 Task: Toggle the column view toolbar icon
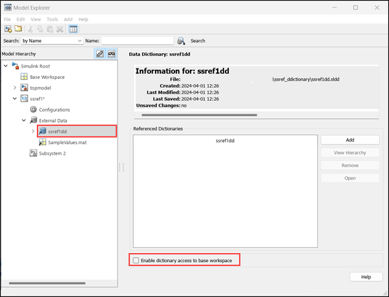[73, 29]
